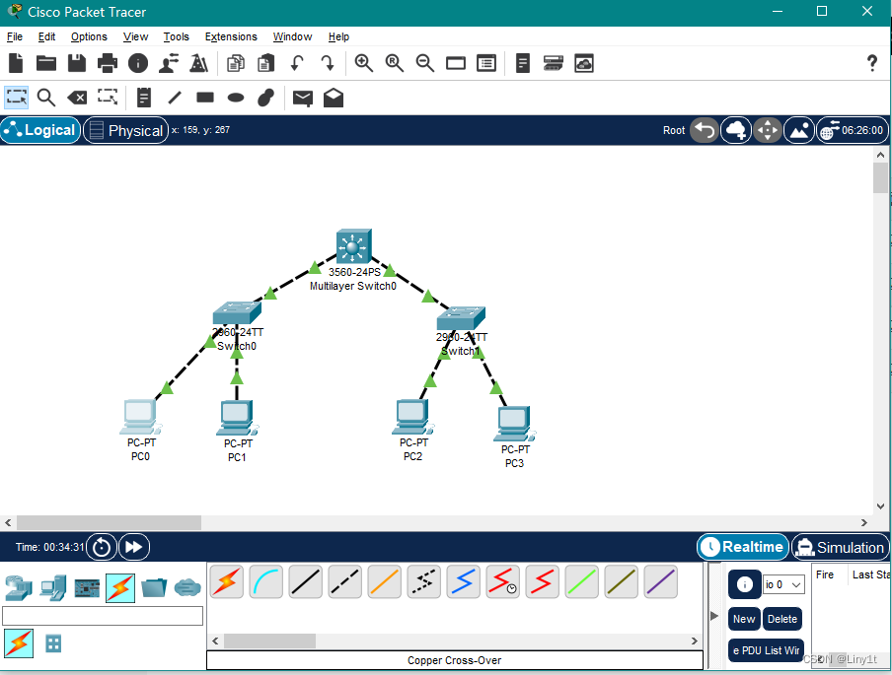892x675 pixels.
Task: Pick the green Octal cable
Action: point(581,581)
